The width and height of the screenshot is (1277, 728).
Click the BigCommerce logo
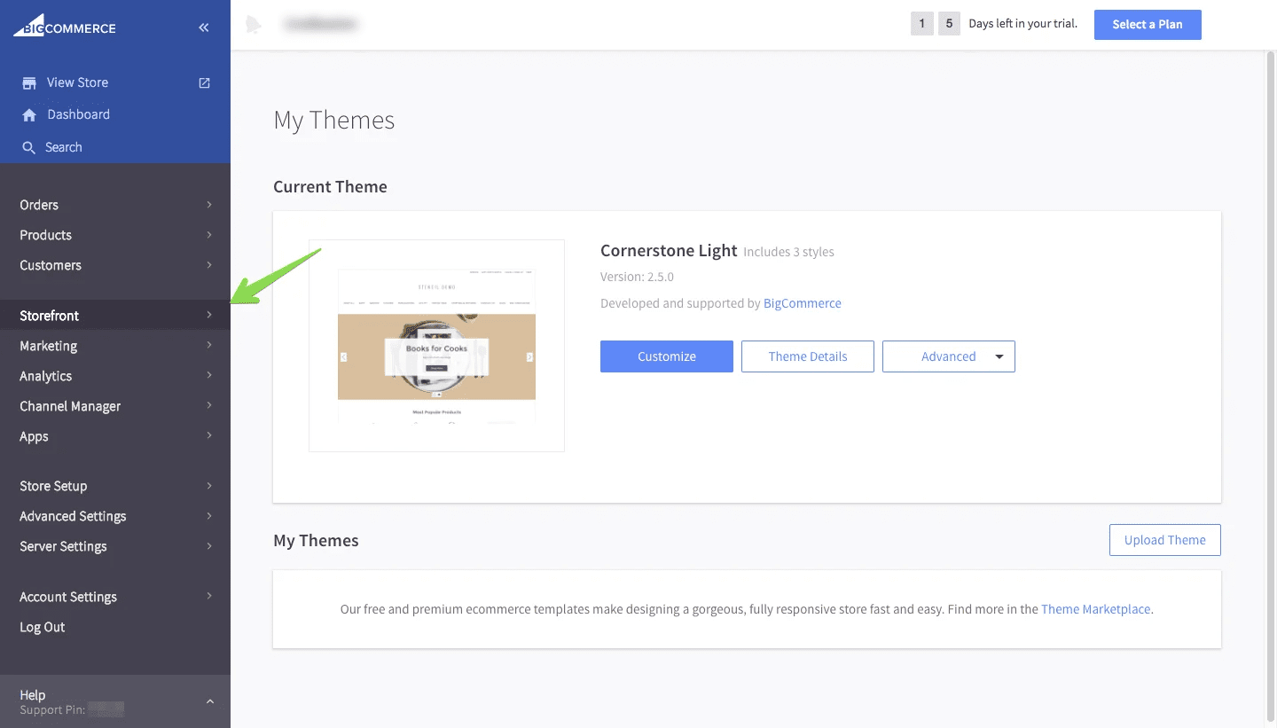pyautogui.click(x=65, y=27)
